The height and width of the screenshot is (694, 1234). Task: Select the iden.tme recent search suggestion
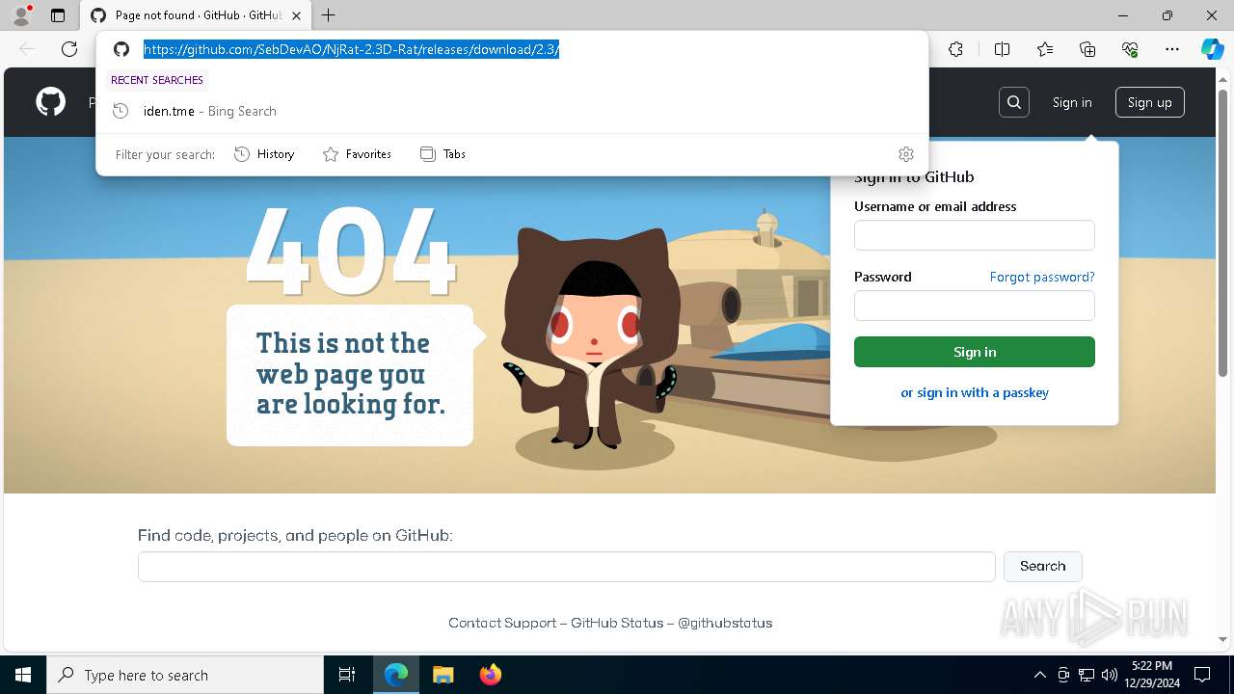tap(512, 111)
